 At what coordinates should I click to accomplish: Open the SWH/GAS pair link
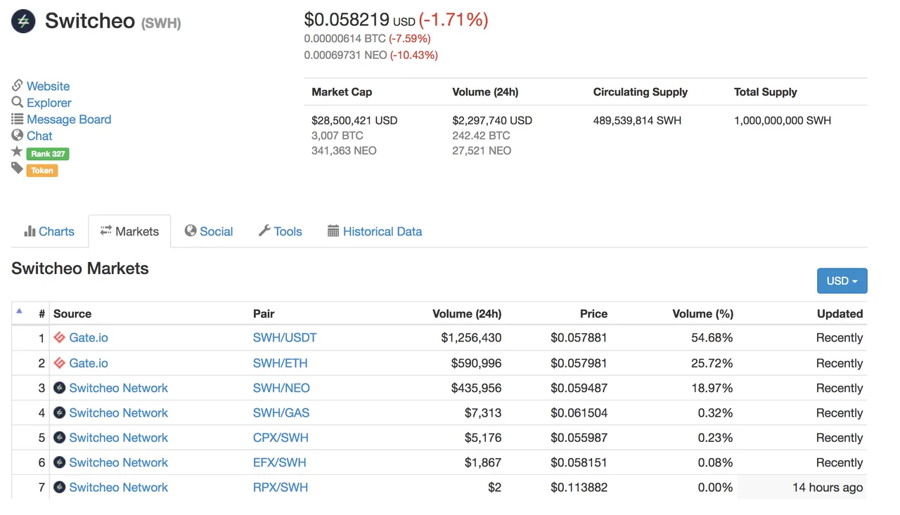pos(281,413)
